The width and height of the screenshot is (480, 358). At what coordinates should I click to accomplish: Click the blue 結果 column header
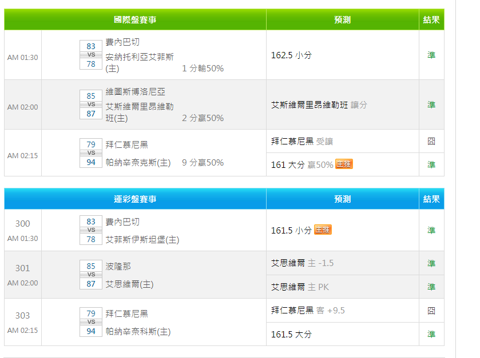click(431, 199)
